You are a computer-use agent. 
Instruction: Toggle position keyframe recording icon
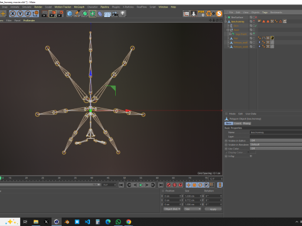[x=188, y=185]
